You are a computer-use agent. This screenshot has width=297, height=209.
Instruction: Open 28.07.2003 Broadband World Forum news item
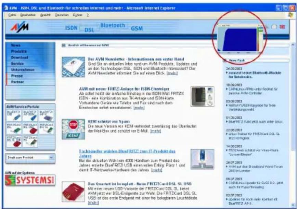point(255,169)
